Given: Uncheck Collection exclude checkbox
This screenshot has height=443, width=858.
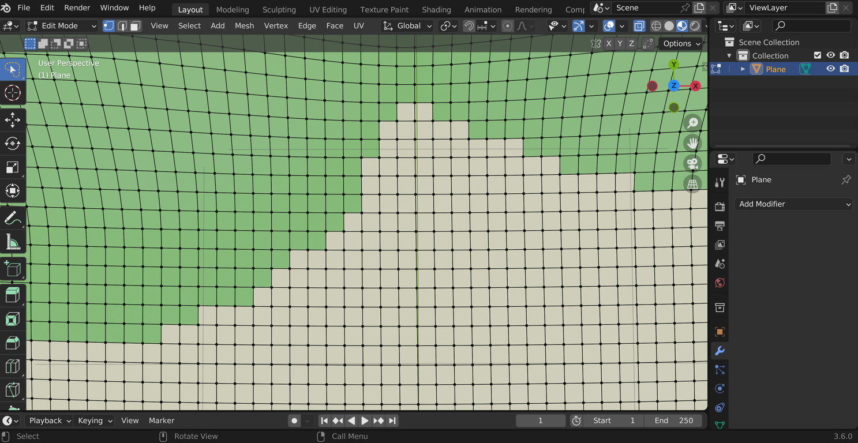Looking at the screenshot, I should pos(817,55).
